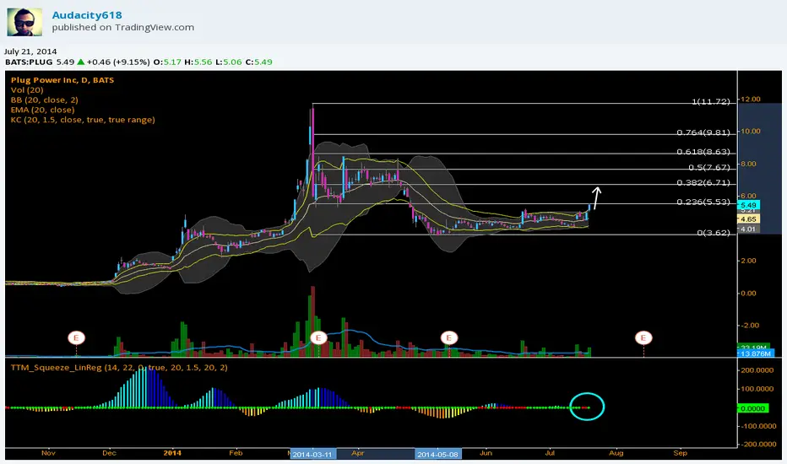Viewport: 787px width, 464px height.
Task: Click the -2.00 price axis label
Action: pos(750,326)
